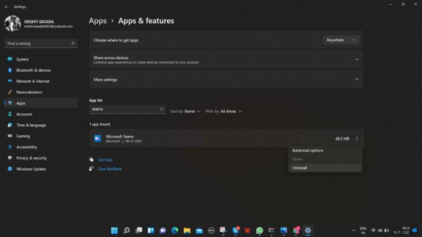Open File Explorer from the taskbar
This screenshot has height=237, width=422.
pyautogui.click(x=187, y=230)
